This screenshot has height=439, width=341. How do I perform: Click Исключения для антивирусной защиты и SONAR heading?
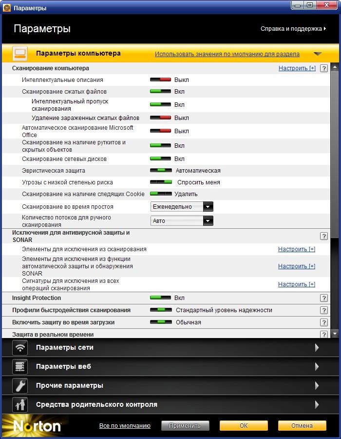tap(71, 236)
